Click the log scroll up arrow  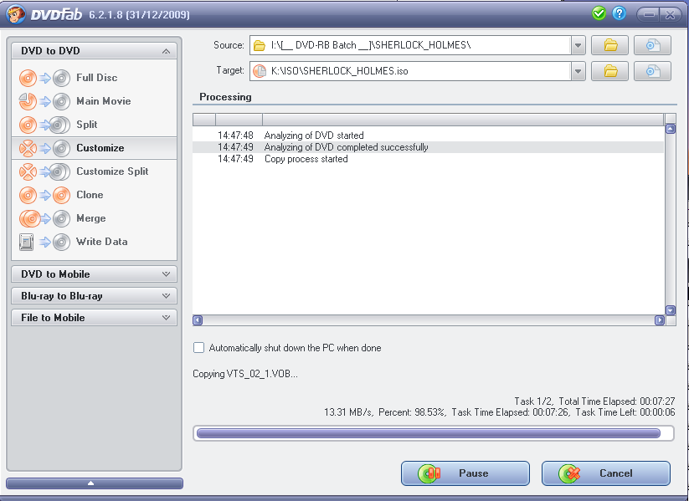671,129
